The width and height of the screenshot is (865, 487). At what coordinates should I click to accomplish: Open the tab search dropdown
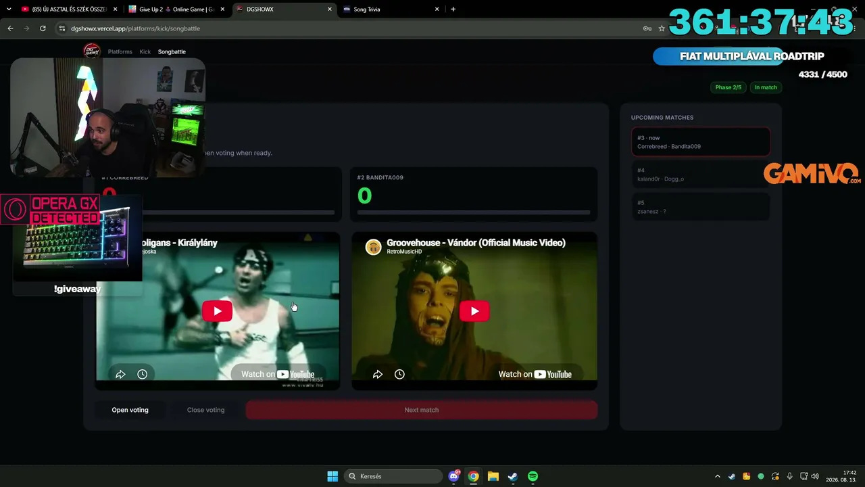tap(9, 9)
